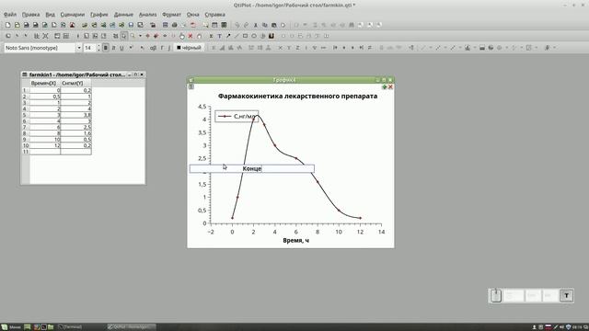Select the row 11 header in the table
The image size is (589, 331).
(x=25, y=152)
